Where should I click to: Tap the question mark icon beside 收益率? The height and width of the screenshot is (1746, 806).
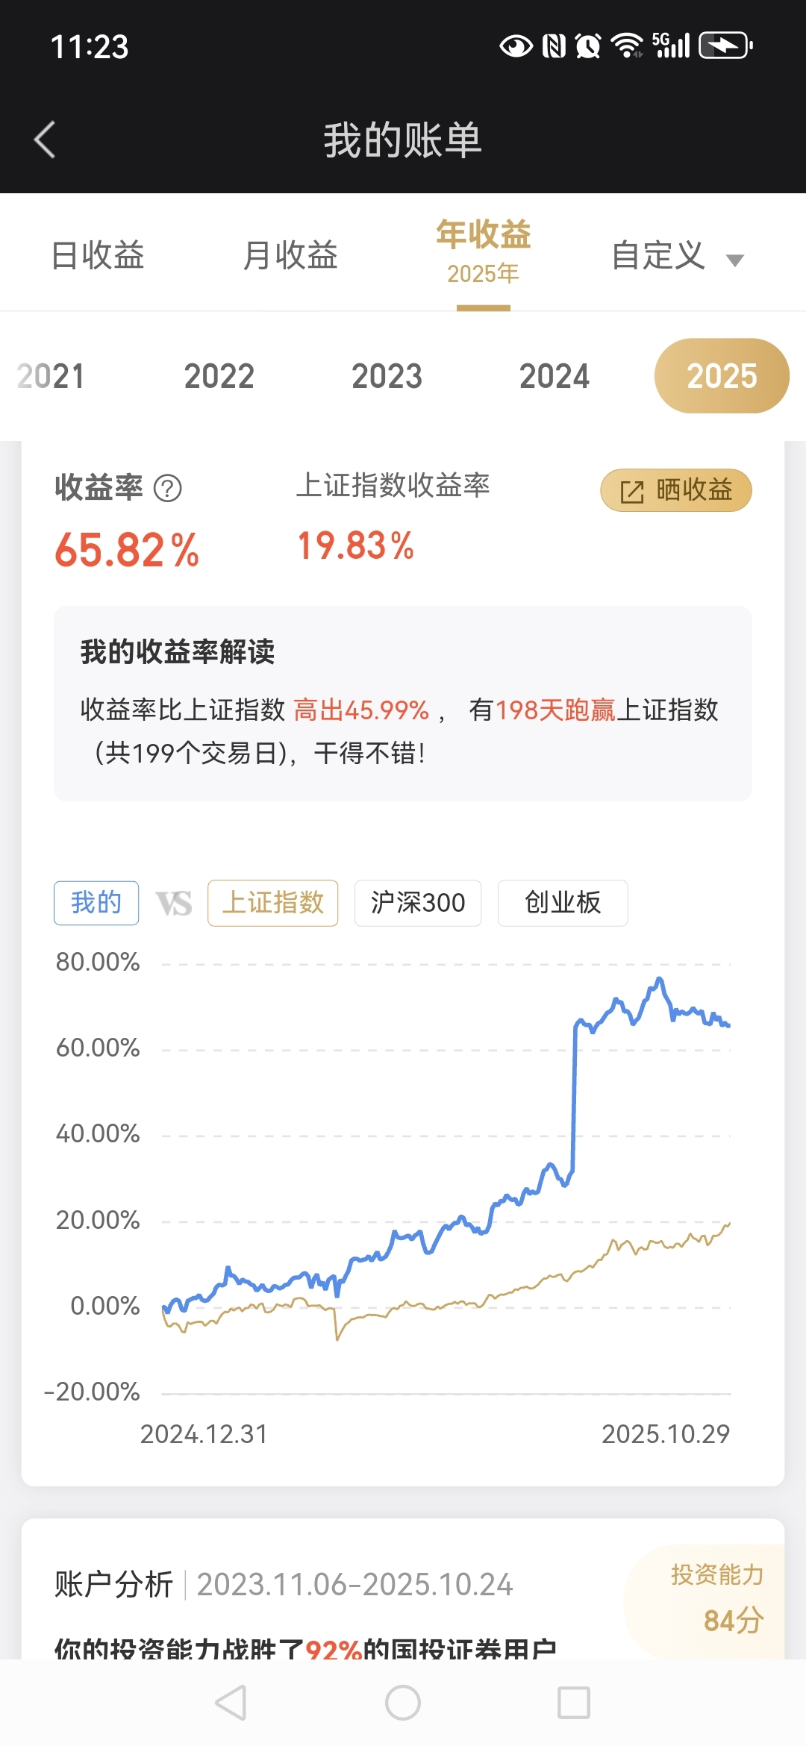coord(167,489)
